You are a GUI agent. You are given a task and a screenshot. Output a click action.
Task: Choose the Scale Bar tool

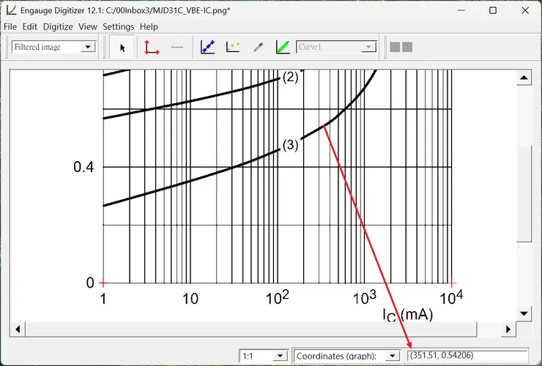(x=177, y=48)
